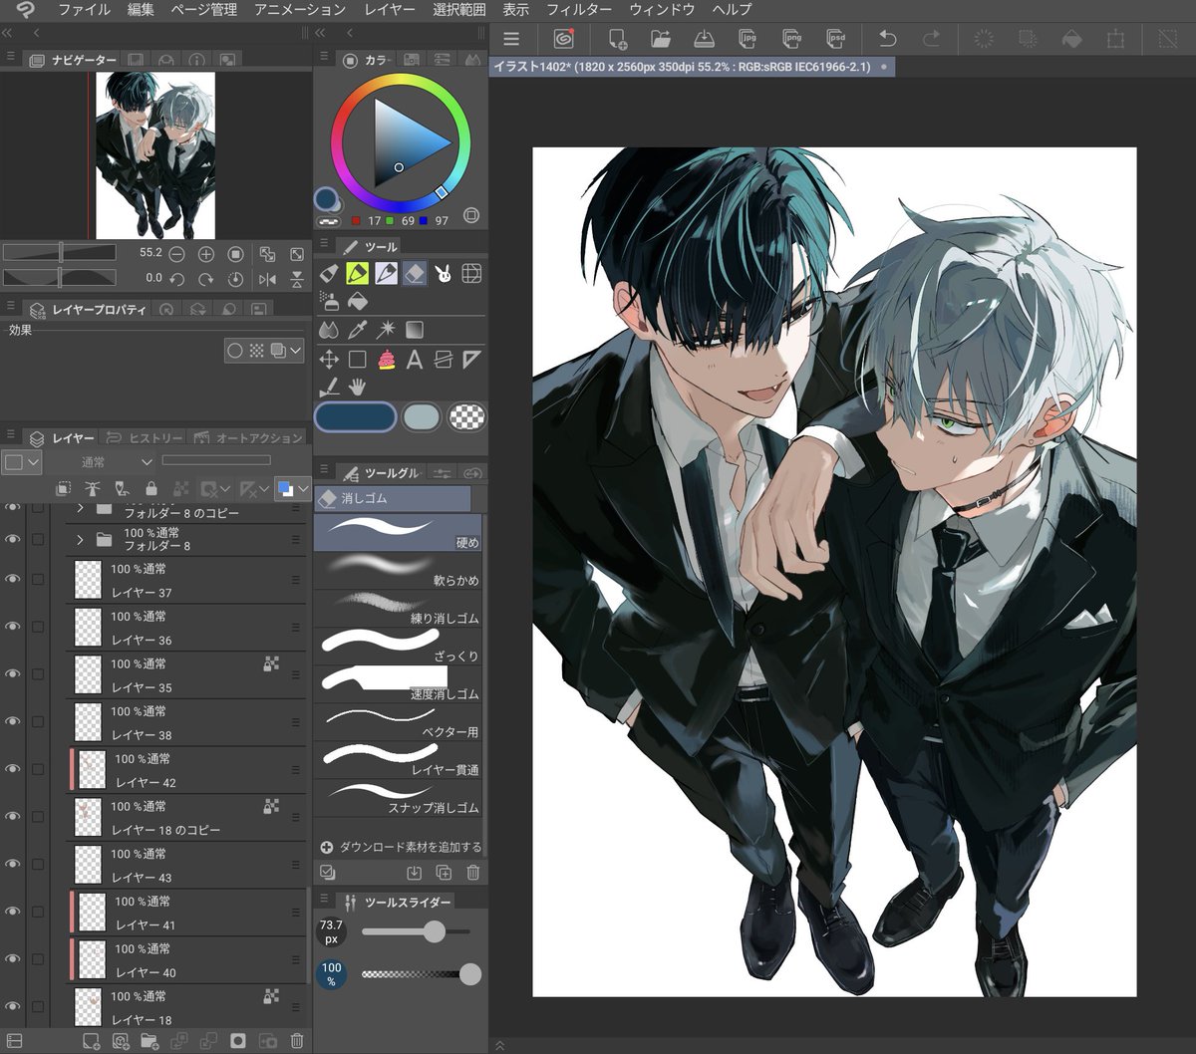Select the eraser tool in the tool palette
The width and height of the screenshot is (1196, 1054).
click(415, 273)
